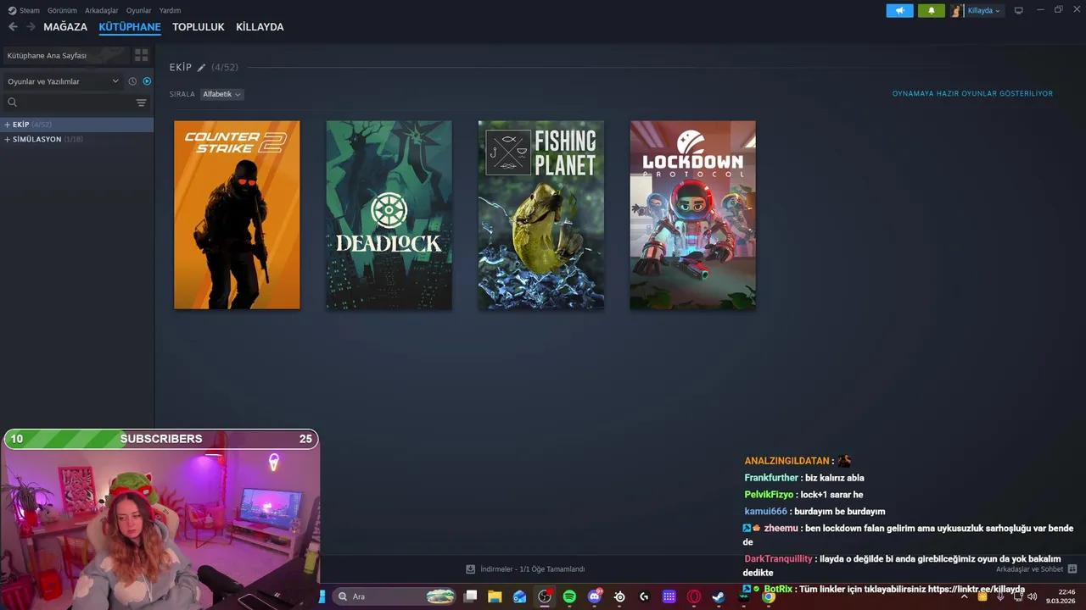Click the collections grid view icon

(x=141, y=55)
